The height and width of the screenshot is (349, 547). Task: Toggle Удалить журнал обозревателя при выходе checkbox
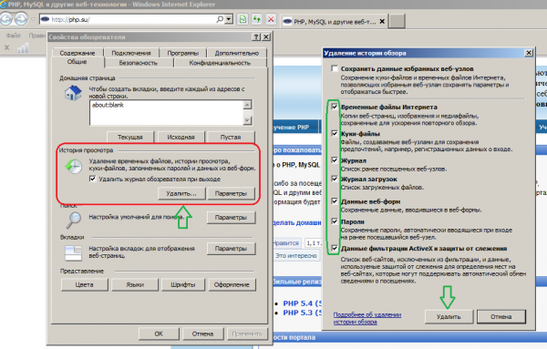[92, 179]
